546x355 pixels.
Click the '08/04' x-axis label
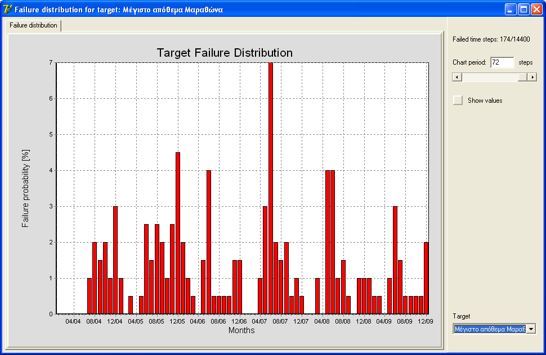pyautogui.click(x=94, y=321)
